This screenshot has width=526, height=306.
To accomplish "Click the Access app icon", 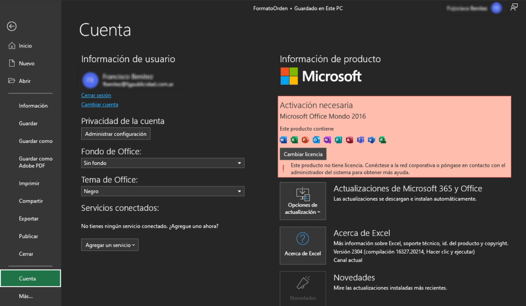I will click(x=349, y=140).
